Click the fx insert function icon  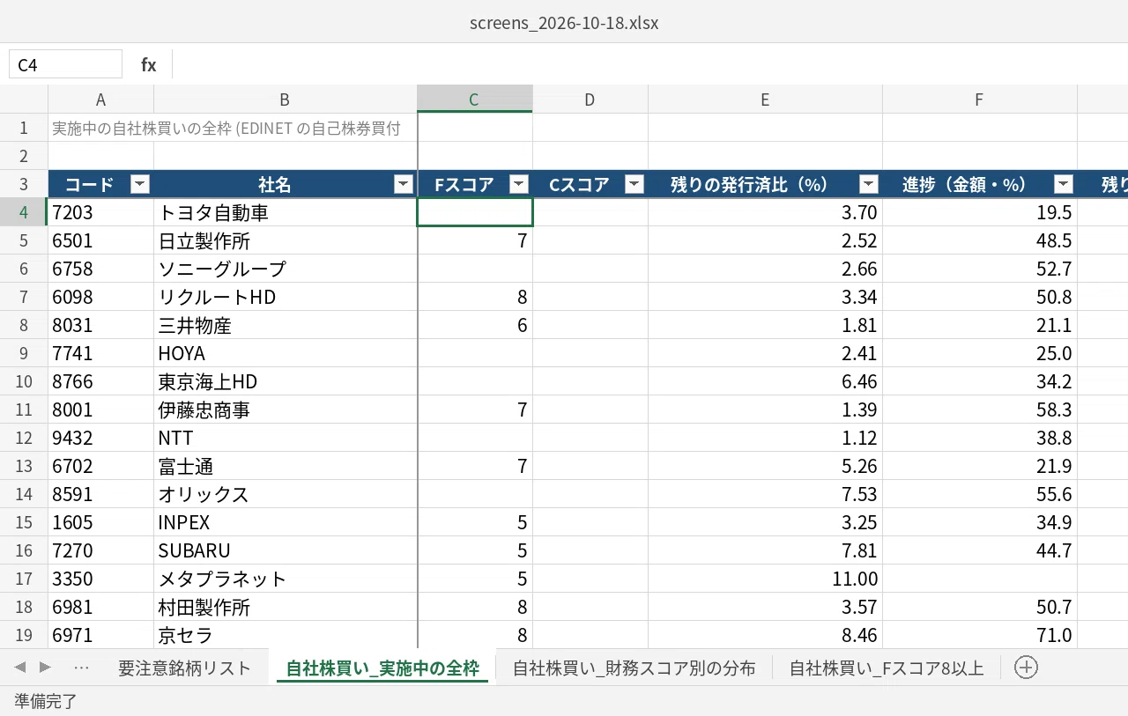pos(149,64)
